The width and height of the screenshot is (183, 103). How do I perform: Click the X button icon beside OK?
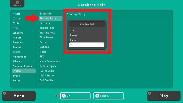click(57, 96)
